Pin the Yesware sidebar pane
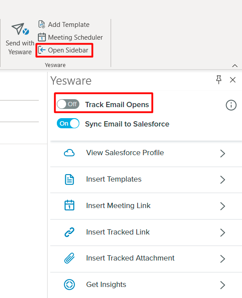Image resolution: width=242 pixels, height=298 pixels. pos(219,80)
